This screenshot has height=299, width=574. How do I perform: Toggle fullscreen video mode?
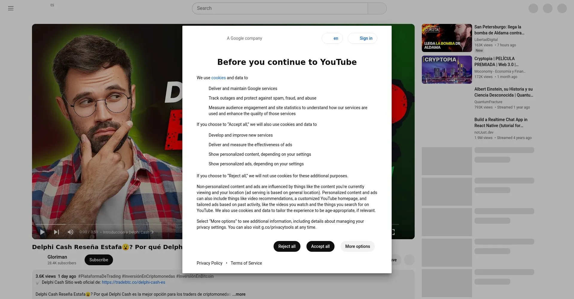393,232
